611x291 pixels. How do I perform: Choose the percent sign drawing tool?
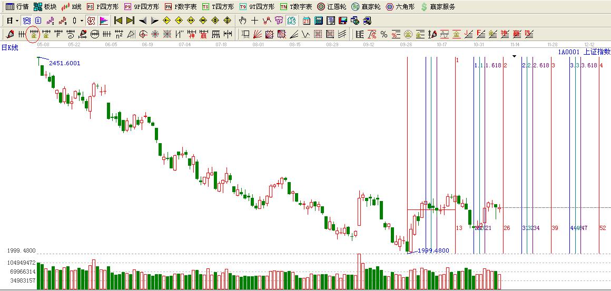click(x=384, y=34)
